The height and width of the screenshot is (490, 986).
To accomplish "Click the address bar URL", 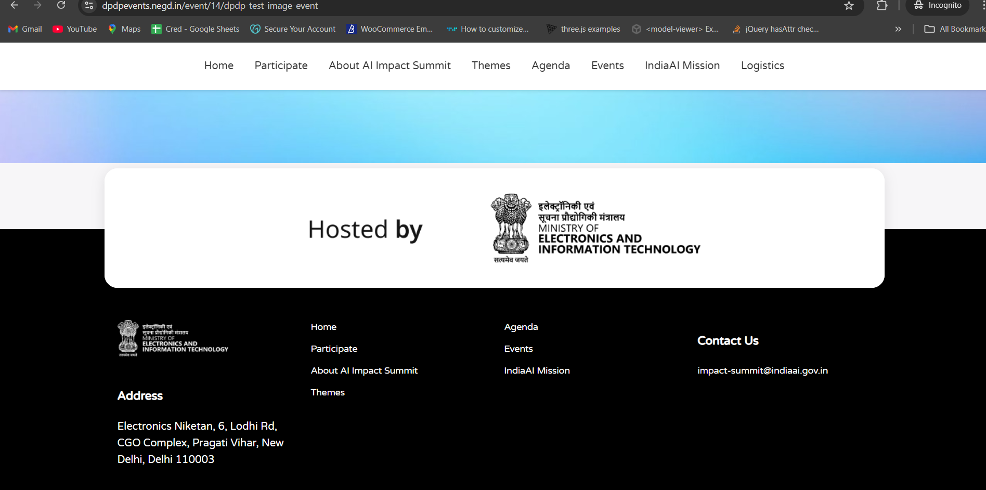I will coord(210,6).
